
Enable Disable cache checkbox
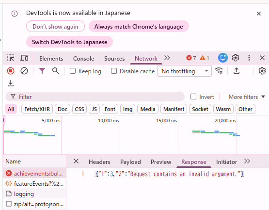click(114, 71)
